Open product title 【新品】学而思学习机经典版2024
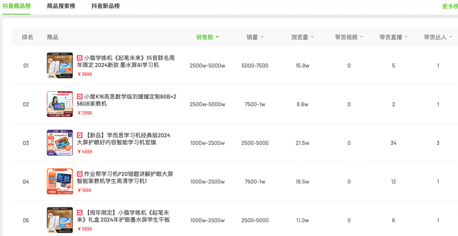458x236 pixels. coord(124,139)
